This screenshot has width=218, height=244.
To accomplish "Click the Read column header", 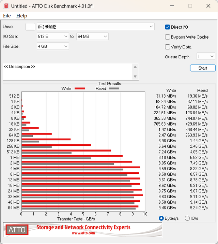I will (202, 90).
